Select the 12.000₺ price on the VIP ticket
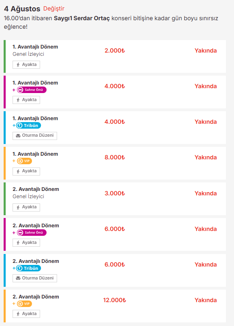 coord(115,300)
